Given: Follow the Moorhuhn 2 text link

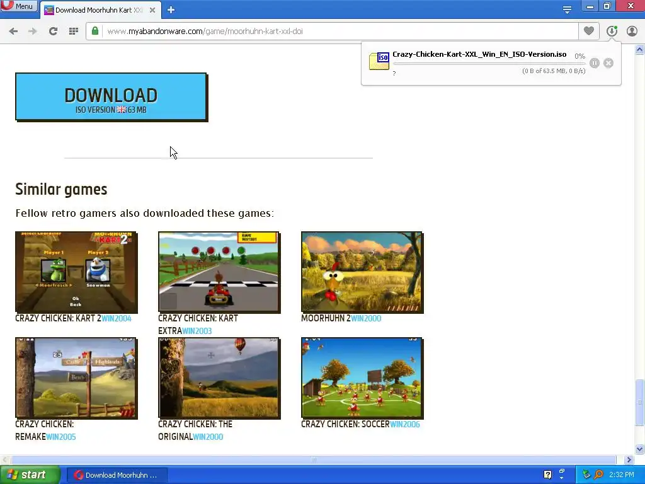Looking at the screenshot, I should tap(326, 318).
